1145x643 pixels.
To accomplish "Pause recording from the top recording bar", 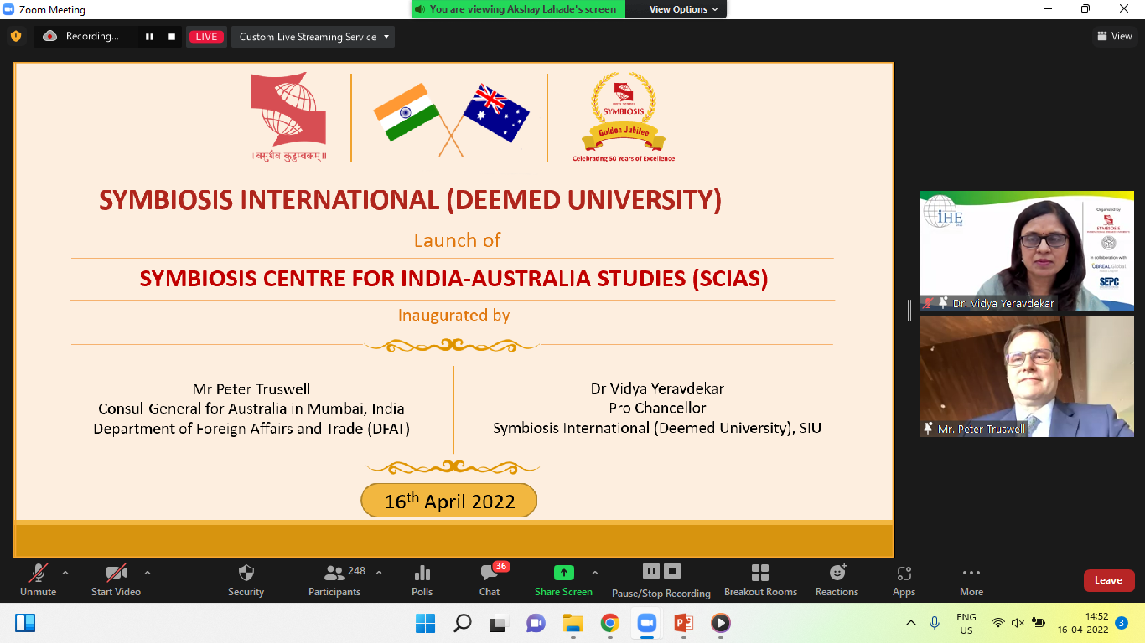I will tap(150, 37).
